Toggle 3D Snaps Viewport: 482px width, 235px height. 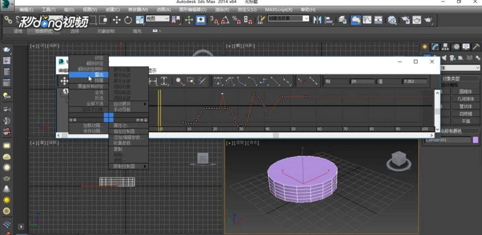(x=214, y=20)
